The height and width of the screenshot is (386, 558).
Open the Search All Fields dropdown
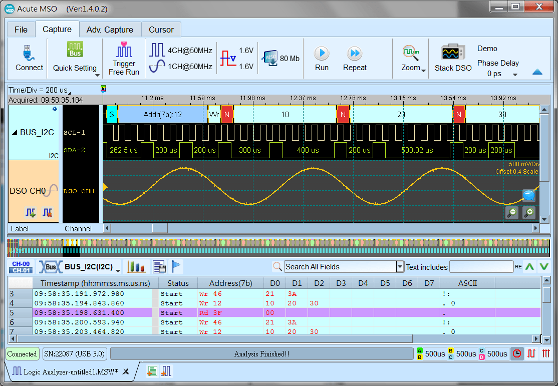399,267
